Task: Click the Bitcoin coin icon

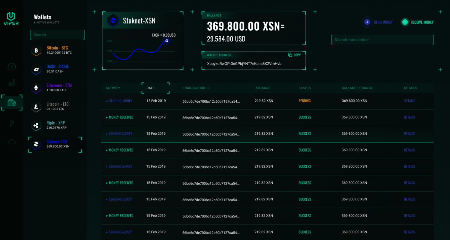Action: [36, 51]
